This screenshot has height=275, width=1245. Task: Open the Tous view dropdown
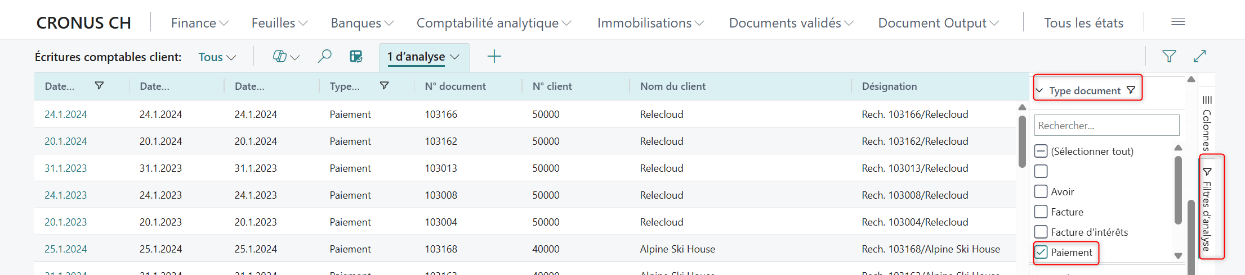[217, 57]
